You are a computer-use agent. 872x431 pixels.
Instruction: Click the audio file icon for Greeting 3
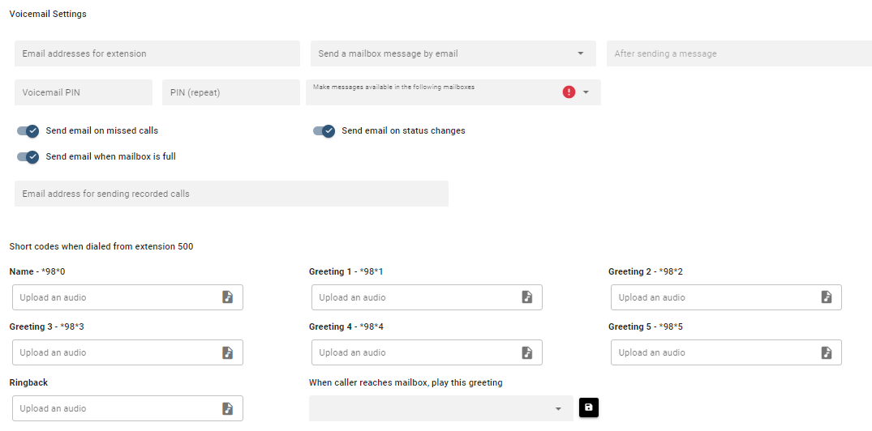228,352
